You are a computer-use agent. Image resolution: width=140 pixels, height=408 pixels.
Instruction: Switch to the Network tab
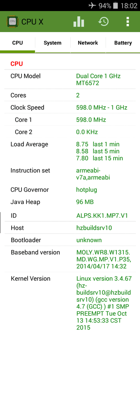coord(88,43)
